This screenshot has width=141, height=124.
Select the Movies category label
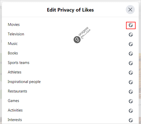14,24
